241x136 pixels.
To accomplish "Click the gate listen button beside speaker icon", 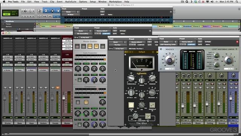I will coord(79,80).
